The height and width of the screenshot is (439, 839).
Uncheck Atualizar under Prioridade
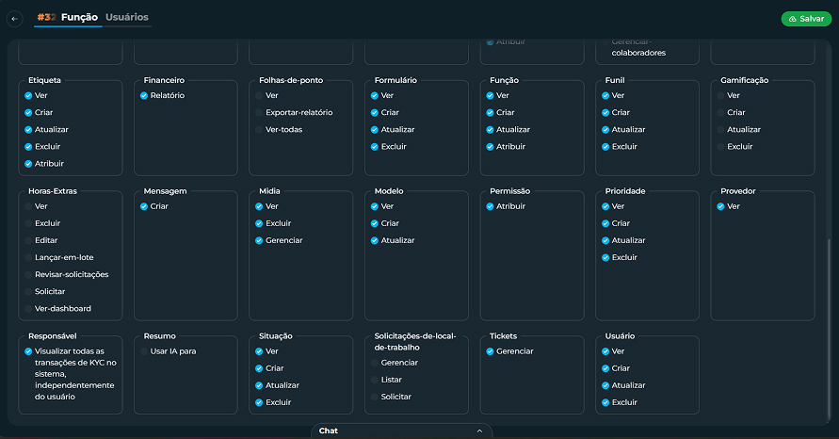(605, 241)
